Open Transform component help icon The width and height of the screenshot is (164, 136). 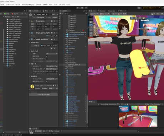point(52,21)
